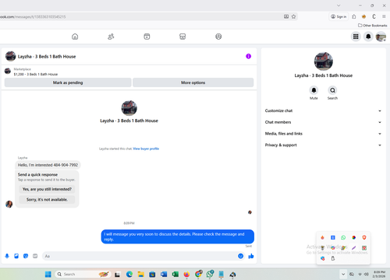Open File Explorer from the taskbar

coord(140,274)
